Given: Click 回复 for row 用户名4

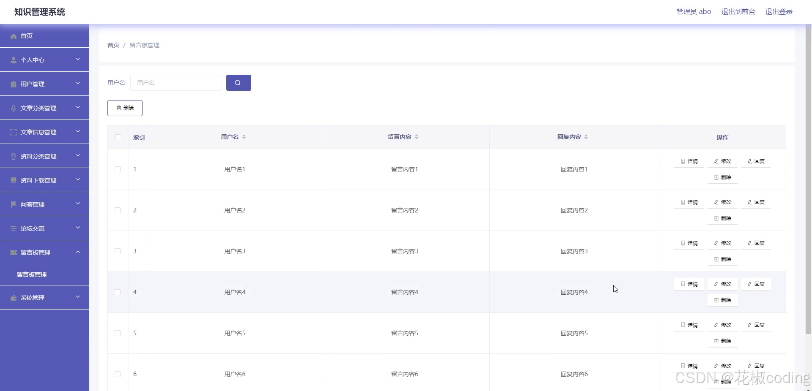Looking at the screenshot, I should [756, 284].
